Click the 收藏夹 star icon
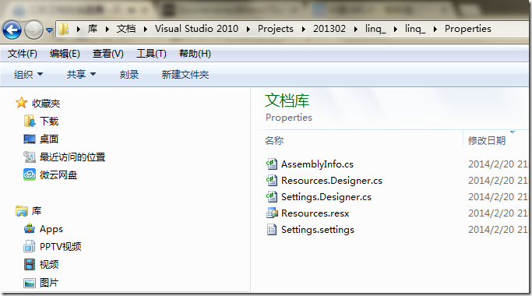Screen dimensions: 532x296 click(21, 103)
